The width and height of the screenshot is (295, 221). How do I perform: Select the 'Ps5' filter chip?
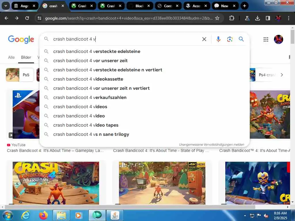[x=20, y=75]
